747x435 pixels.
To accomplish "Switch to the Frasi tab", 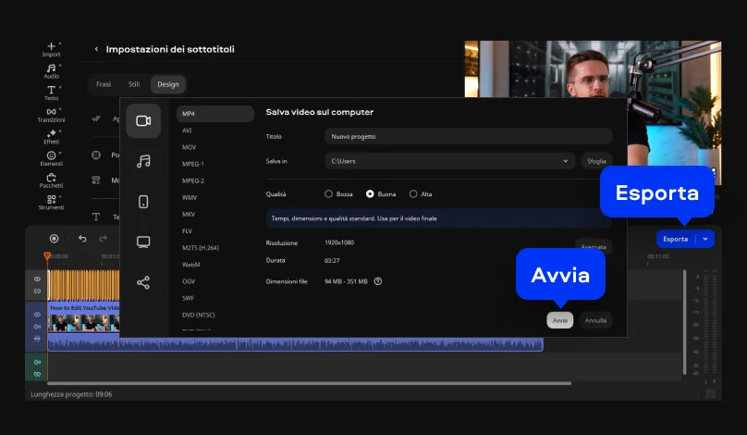I will pos(104,84).
